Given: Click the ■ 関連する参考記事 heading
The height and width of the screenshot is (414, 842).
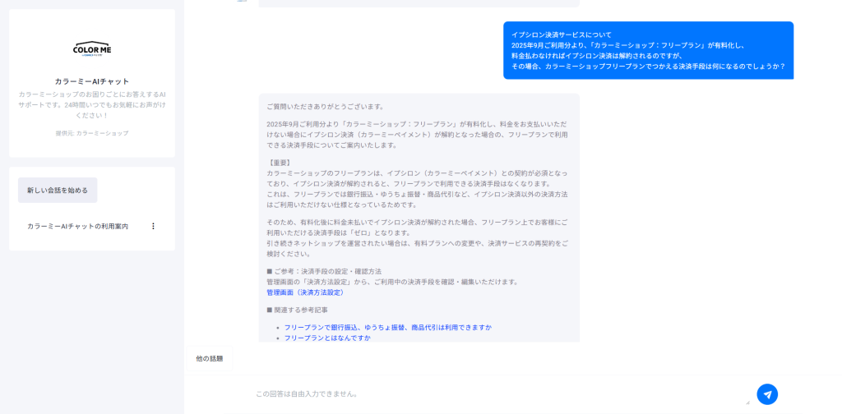Looking at the screenshot, I should tap(297, 310).
